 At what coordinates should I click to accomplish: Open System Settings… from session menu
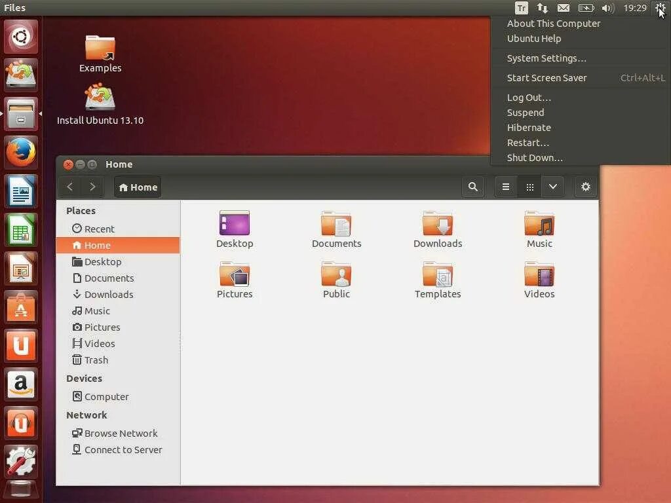[x=581, y=58]
